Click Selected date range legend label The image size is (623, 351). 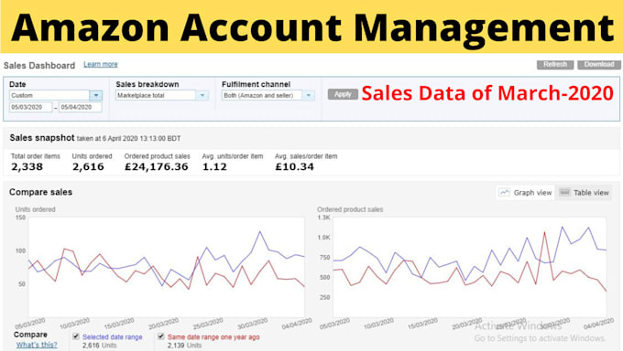(113, 337)
